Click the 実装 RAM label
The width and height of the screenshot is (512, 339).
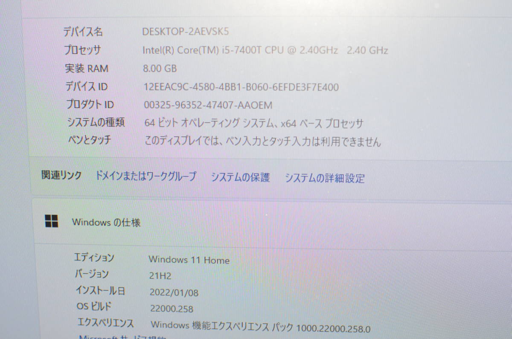(x=87, y=68)
